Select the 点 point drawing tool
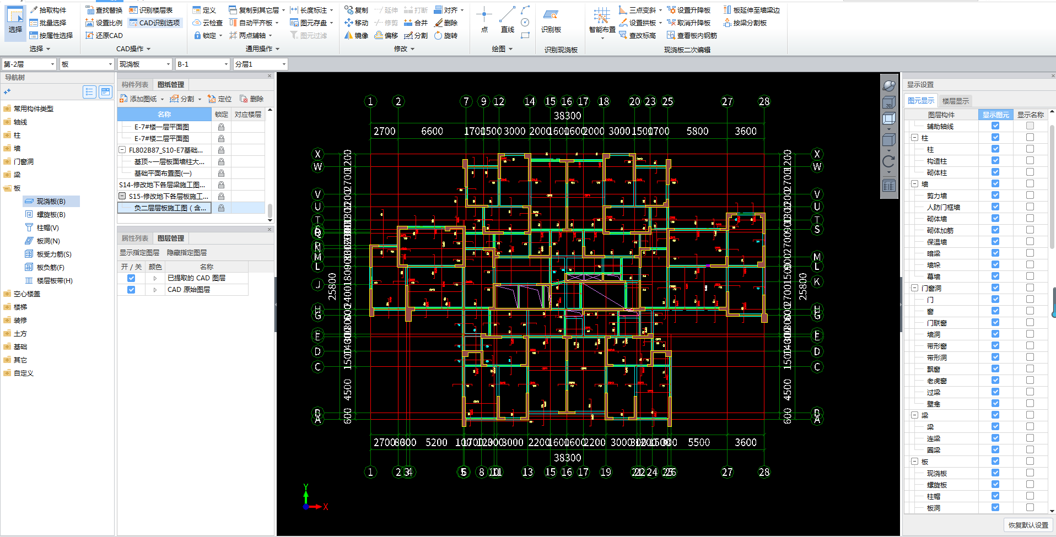This screenshot has height=537, width=1056. 484,20
